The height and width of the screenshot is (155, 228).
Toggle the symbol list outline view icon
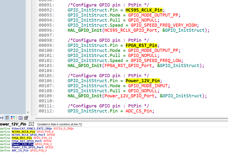7,118
